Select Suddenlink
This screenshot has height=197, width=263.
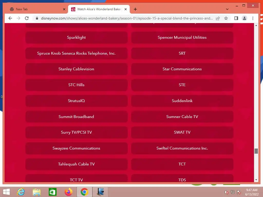click(x=182, y=101)
